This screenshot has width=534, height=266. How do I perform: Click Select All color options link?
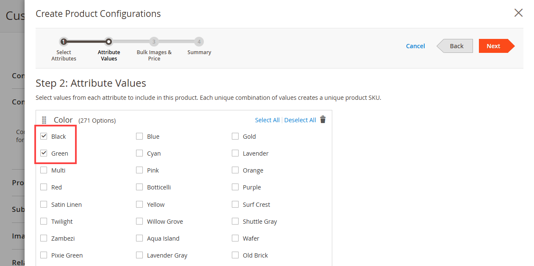[267, 120]
